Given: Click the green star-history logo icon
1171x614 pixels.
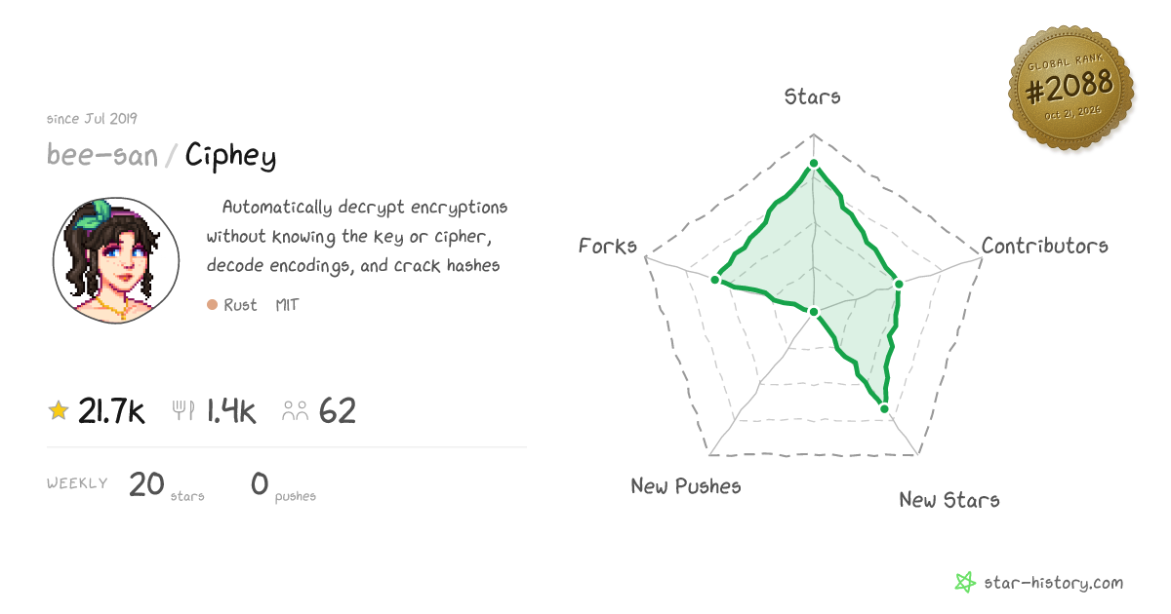Looking at the screenshot, I should click(965, 583).
